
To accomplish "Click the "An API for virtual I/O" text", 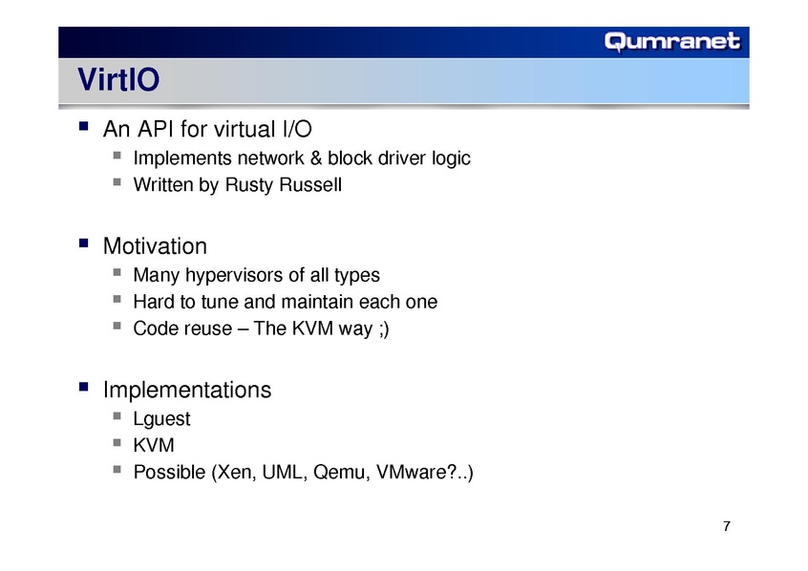I will click(x=207, y=128).
